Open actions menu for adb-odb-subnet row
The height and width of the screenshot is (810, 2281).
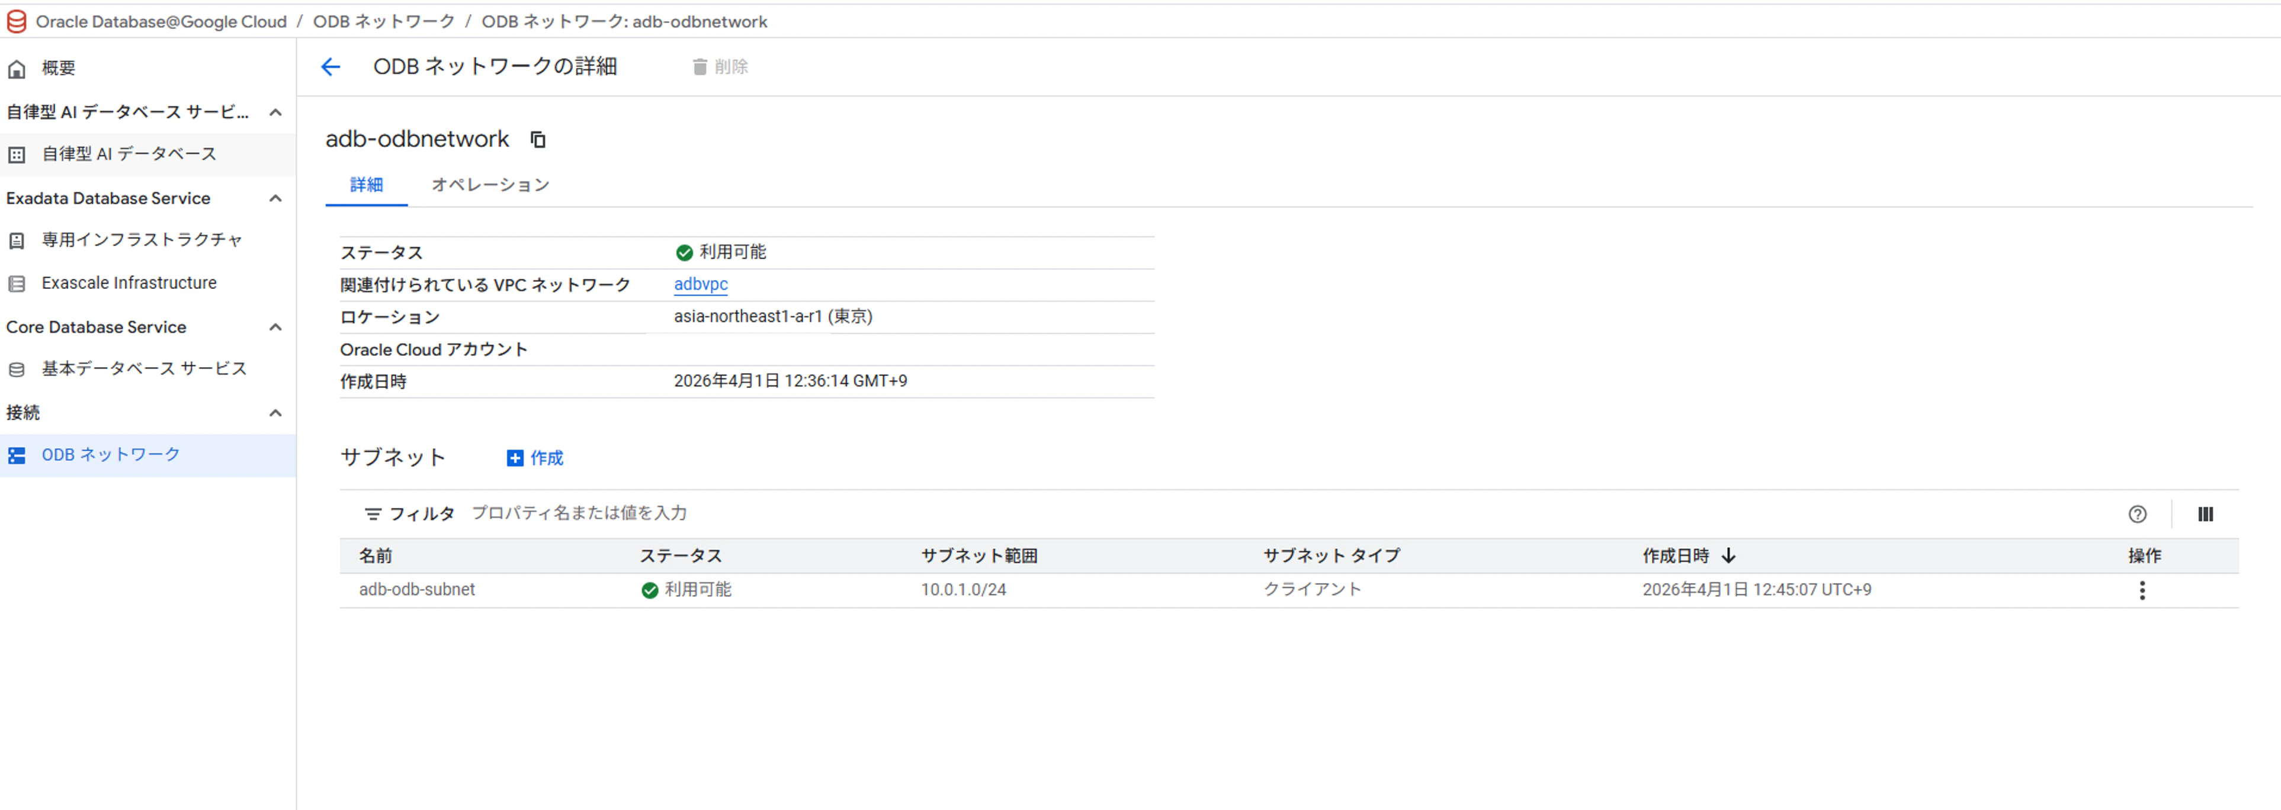pos(2142,590)
